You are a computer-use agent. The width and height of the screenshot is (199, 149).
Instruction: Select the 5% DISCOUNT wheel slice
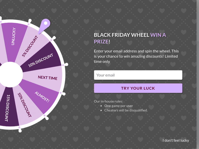(30, 46)
